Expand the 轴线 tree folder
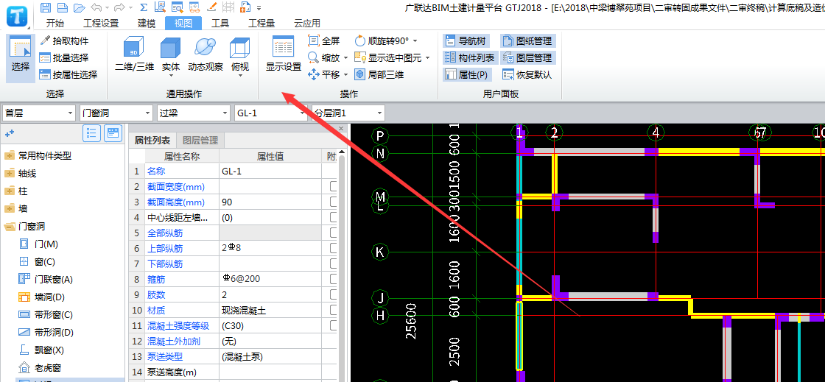 [x=9, y=174]
